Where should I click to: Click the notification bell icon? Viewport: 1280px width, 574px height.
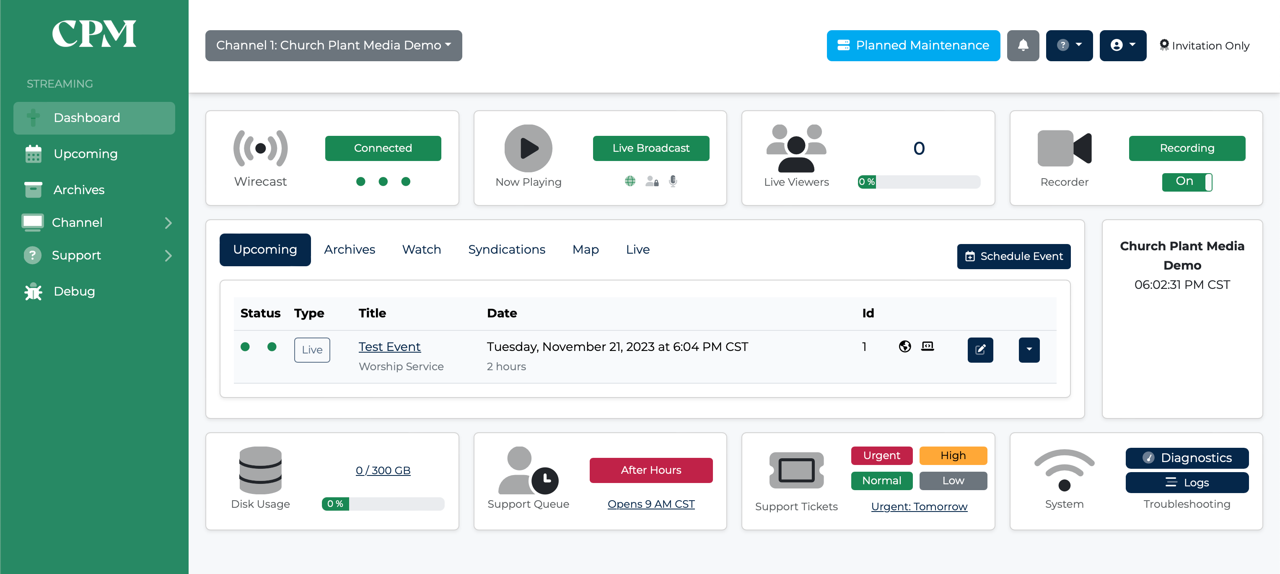(x=1023, y=46)
